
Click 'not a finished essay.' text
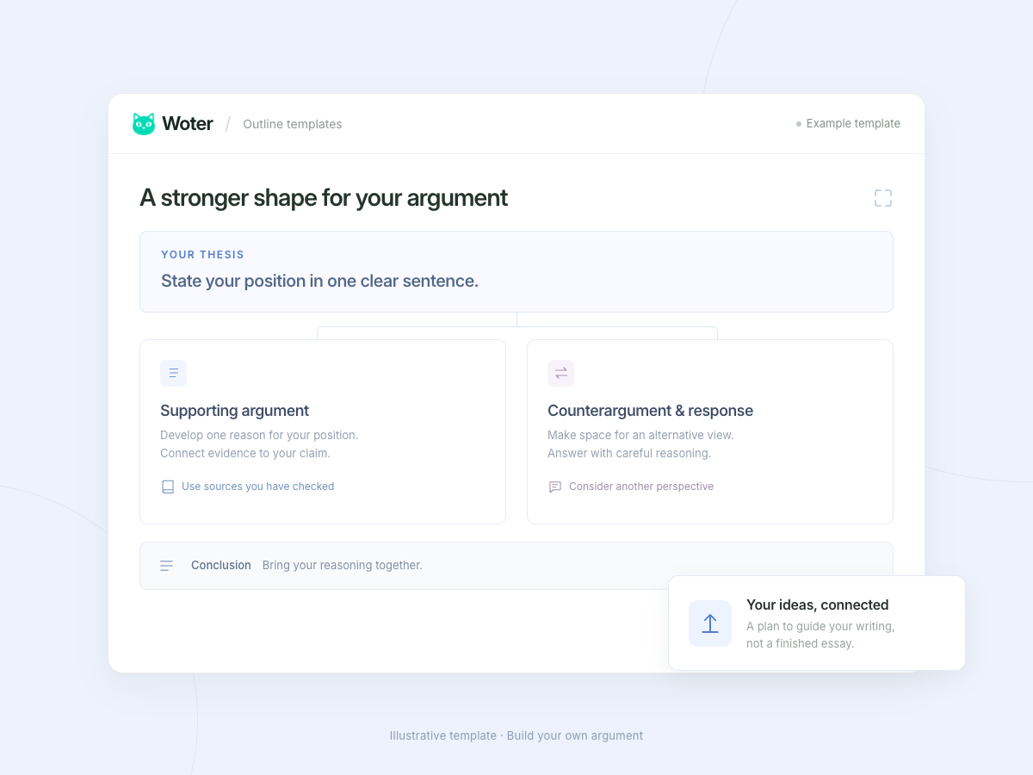(x=801, y=643)
